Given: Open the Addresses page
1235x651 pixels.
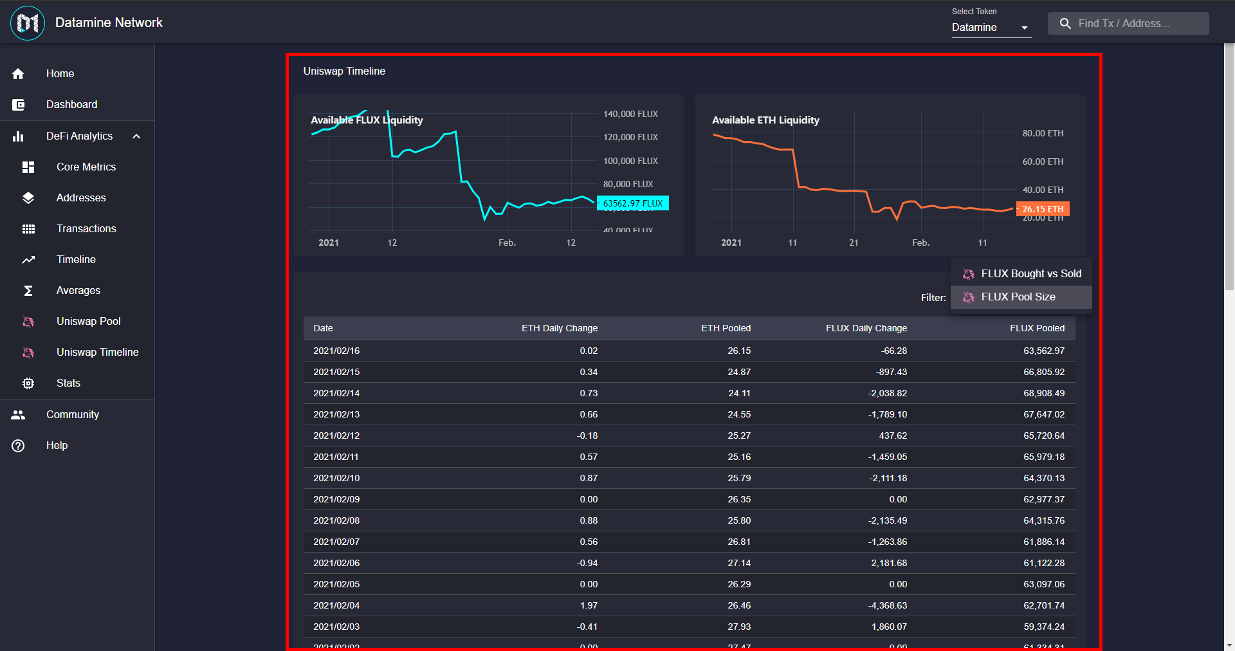Looking at the screenshot, I should click(77, 198).
